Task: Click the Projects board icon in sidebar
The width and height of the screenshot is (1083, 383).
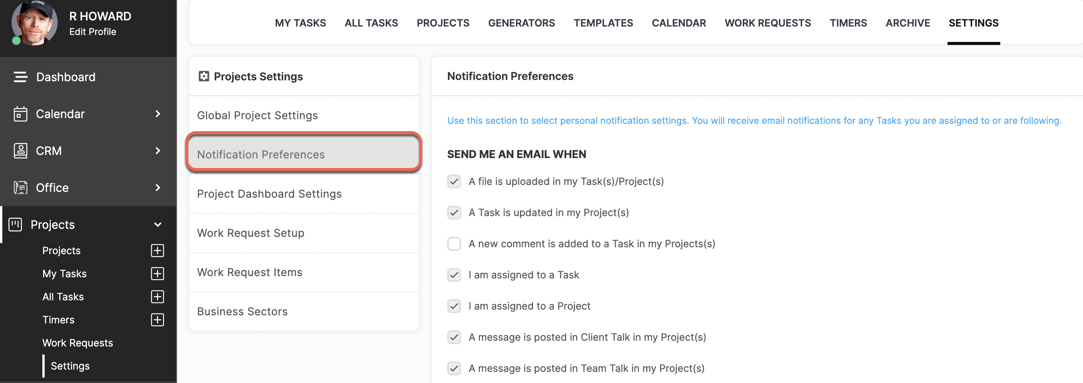Action: point(15,225)
